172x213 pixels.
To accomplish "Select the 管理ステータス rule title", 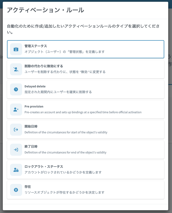I will (x=36, y=46).
